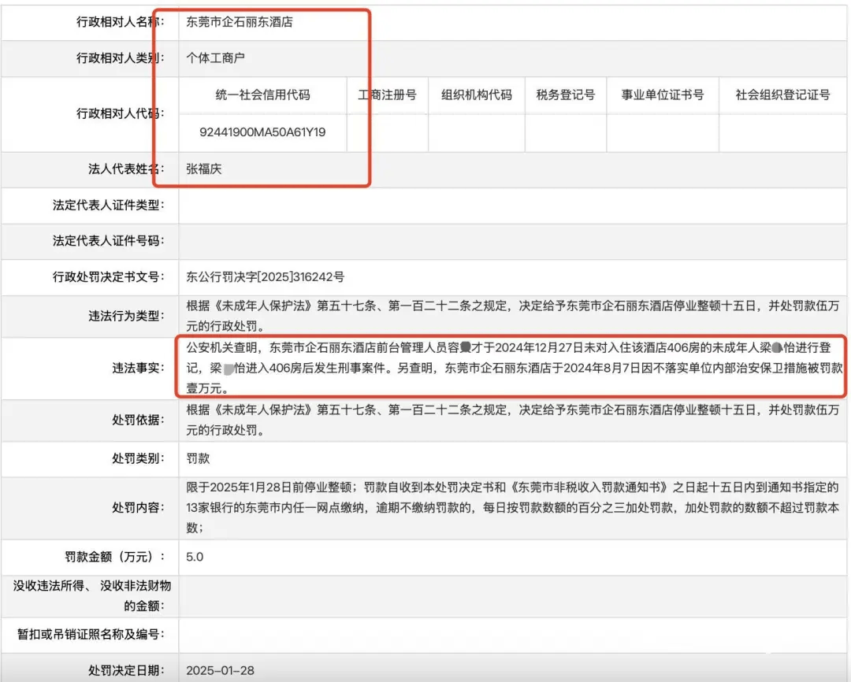The width and height of the screenshot is (851, 682).
Task: Click the 社会组织登记证号 column header
Action: click(x=782, y=95)
